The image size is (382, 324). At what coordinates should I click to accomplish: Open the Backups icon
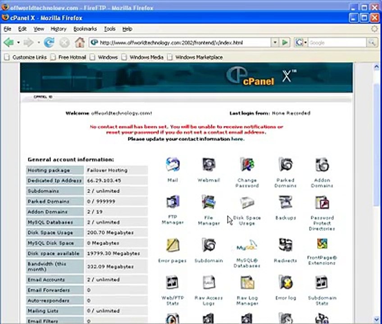pyautogui.click(x=285, y=202)
